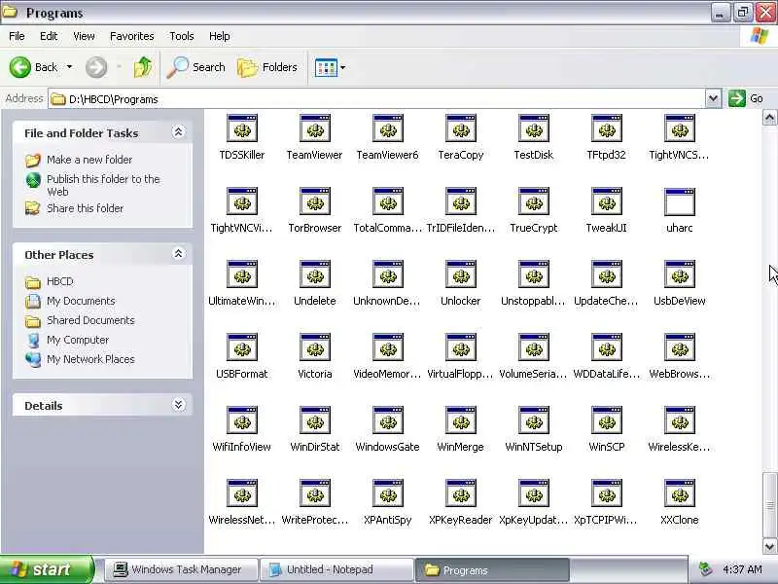This screenshot has height=584, width=778.
Task: Select the WinDirStat program icon
Action: click(x=315, y=420)
